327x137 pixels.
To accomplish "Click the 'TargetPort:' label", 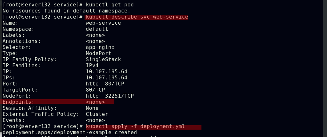I will (20, 90).
